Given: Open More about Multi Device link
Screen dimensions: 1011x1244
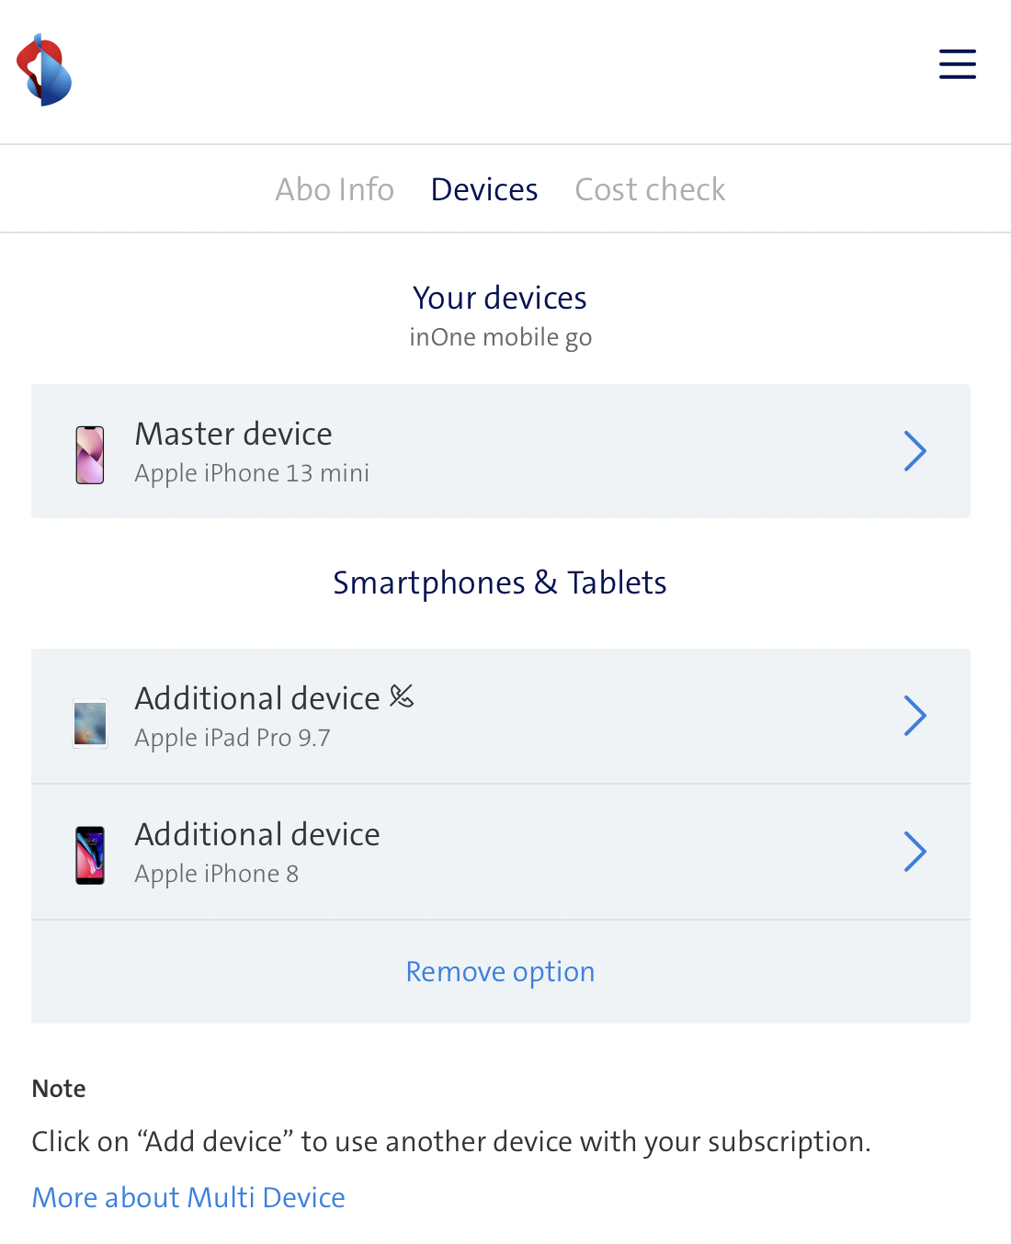Looking at the screenshot, I should [188, 1197].
